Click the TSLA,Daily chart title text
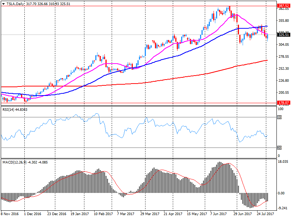 click(x=15, y=4)
